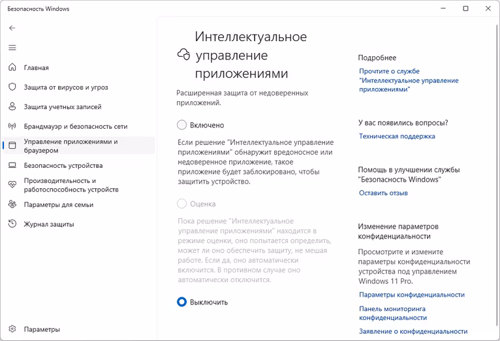
Task: Click the Безопасность Windows window title
Action: pos(39,9)
